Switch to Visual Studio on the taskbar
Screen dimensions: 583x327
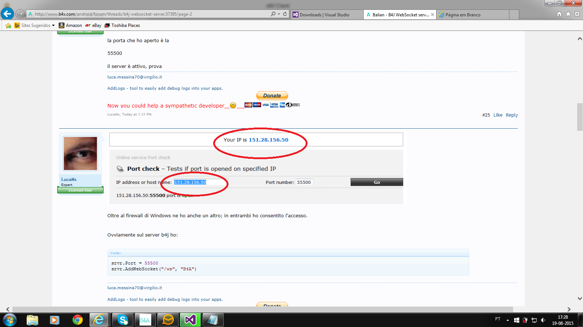point(190,320)
